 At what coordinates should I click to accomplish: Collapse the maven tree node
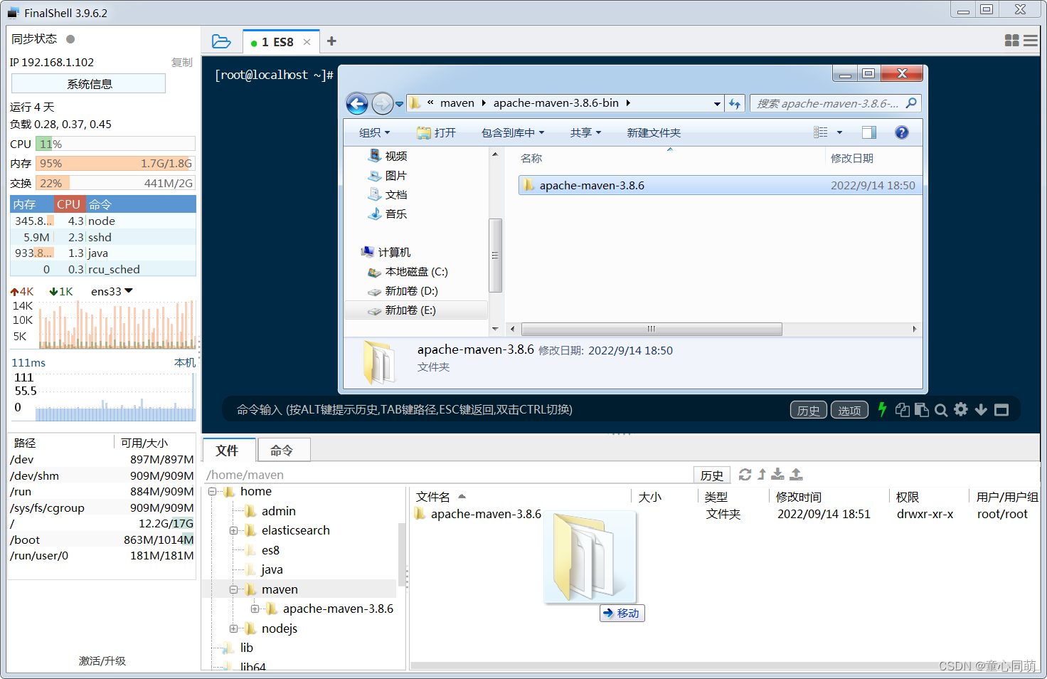tap(233, 590)
